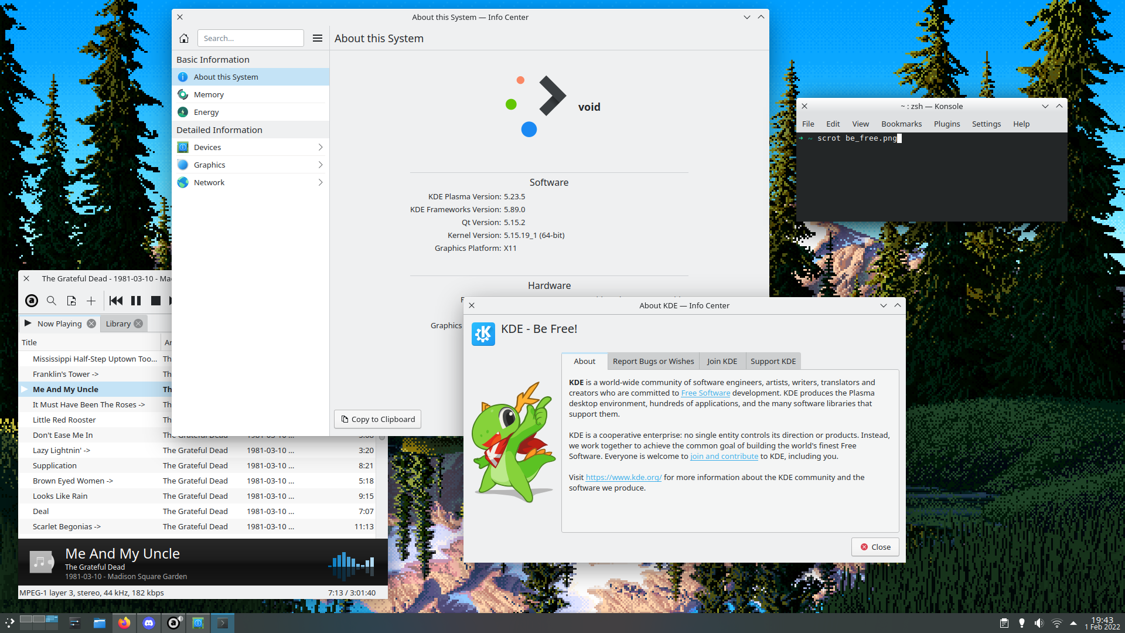Viewport: 1125px width, 633px height.
Task: Close the Library playlist tab
Action: (x=138, y=324)
